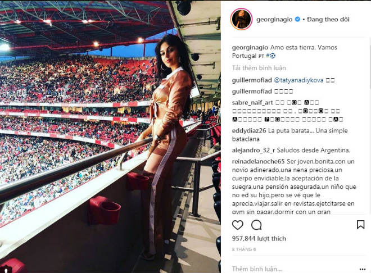This screenshot has width=371, height=273.
Task: Click the 957,844 lượt thích likes count
Action: click(x=259, y=239)
